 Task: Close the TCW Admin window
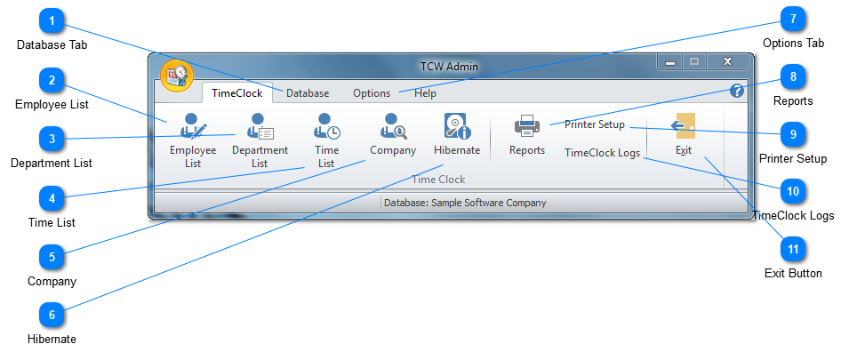(727, 61)
